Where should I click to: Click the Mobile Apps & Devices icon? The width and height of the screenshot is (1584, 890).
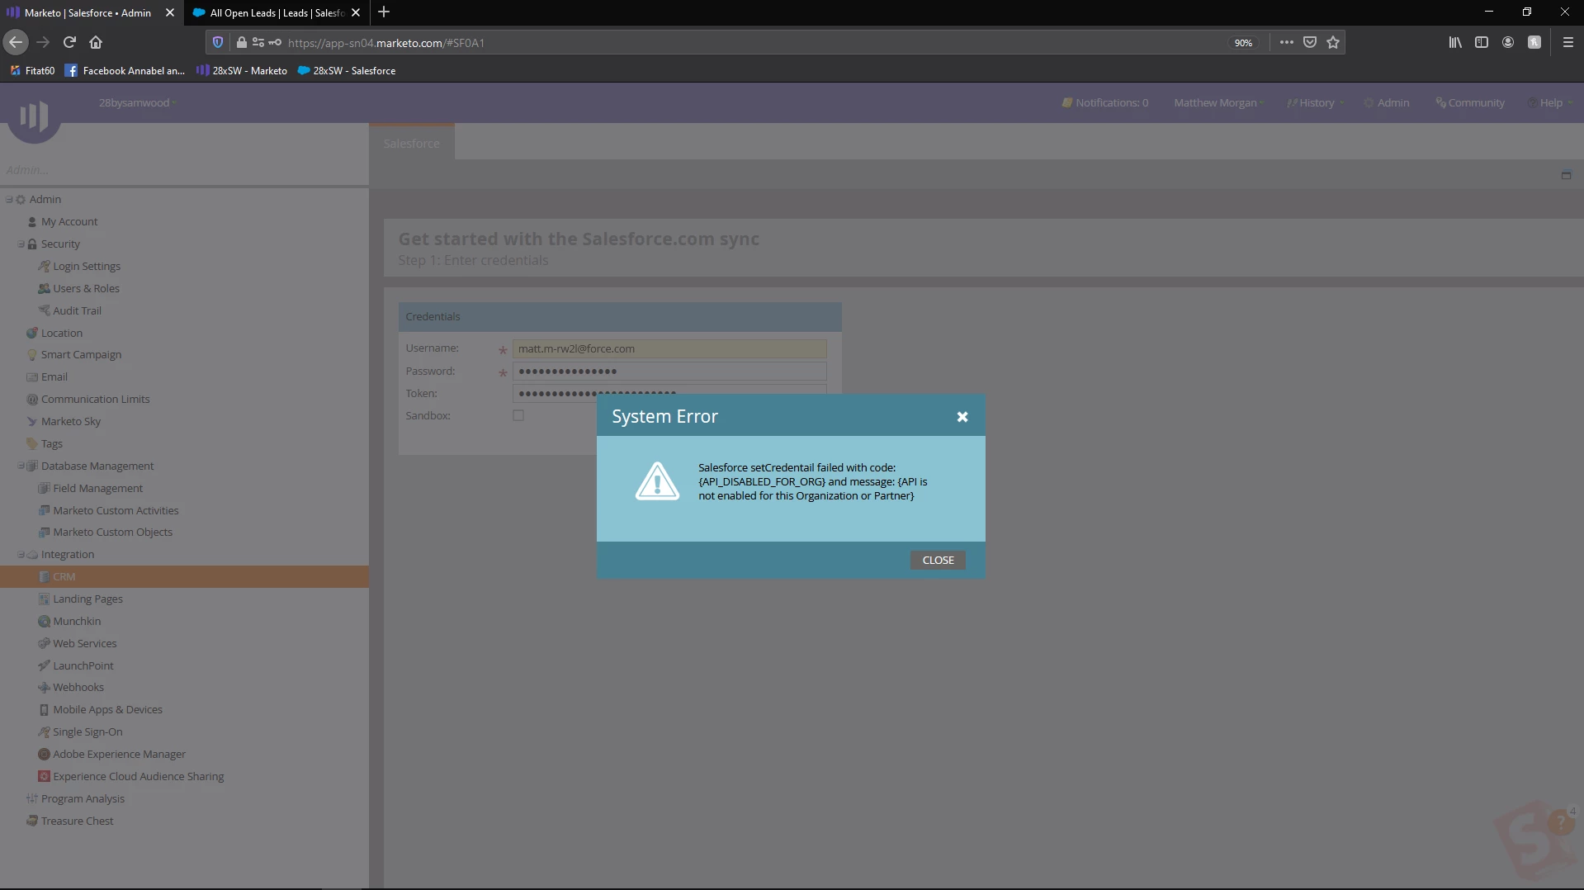tap(44, 709)
